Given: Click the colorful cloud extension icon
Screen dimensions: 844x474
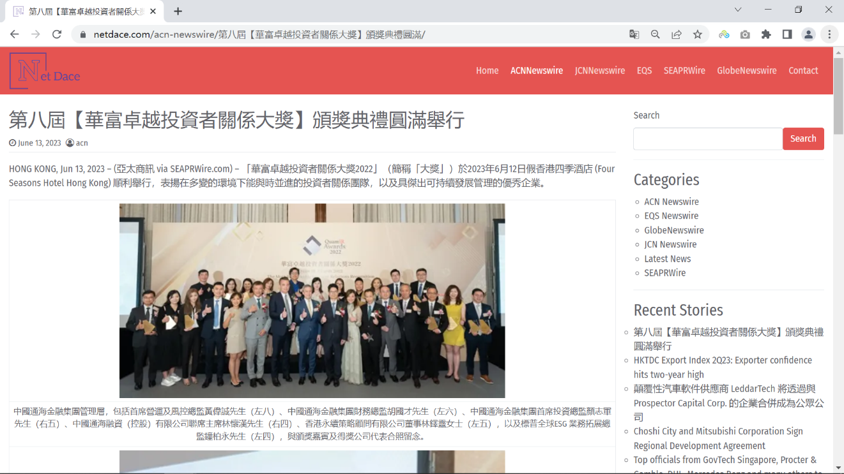Looking at the screenshot, I should coord(724,34).
